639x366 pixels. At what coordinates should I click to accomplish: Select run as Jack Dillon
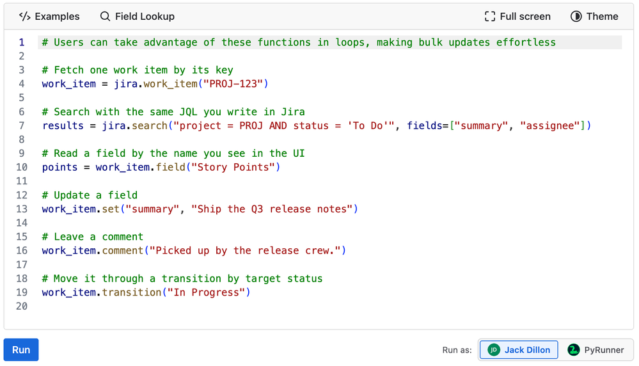point(519,350)
